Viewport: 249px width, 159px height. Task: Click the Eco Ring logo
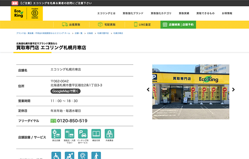[x=19, y=13]
